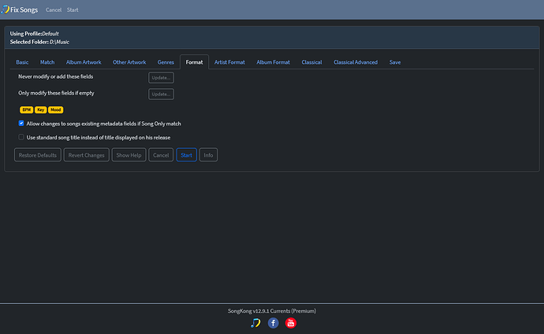Open the SongKong website icon in footer
The height and width of the screenshot is (334, 544).
pos(255,323)
